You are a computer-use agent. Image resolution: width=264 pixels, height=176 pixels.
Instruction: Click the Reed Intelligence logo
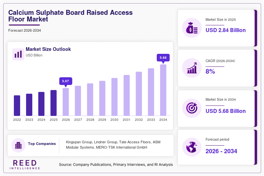pyautogui.click(x=25, y=164)
